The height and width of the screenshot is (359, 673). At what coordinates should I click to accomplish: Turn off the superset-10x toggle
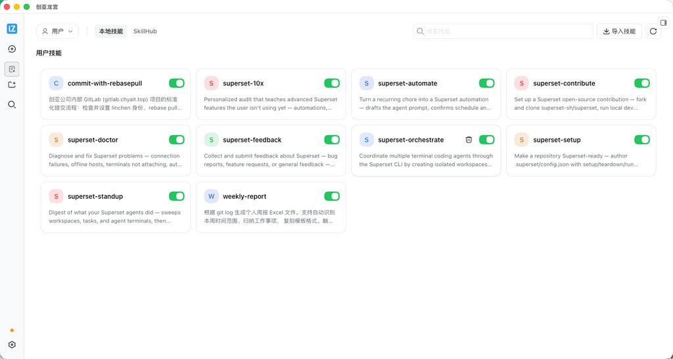(x=332, y=83)
